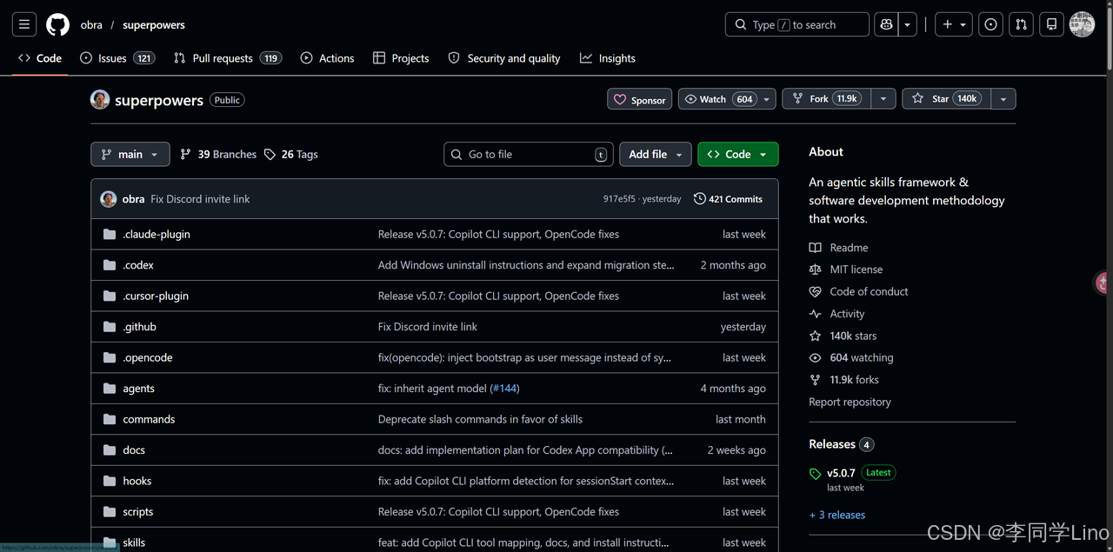Show + 3 releases
This screenshot has height=552, width=1113.
point(837,515)
